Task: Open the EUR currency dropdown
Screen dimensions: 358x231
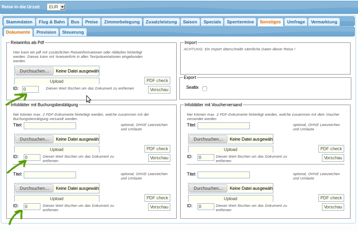Action: click(x=56, y=7)
